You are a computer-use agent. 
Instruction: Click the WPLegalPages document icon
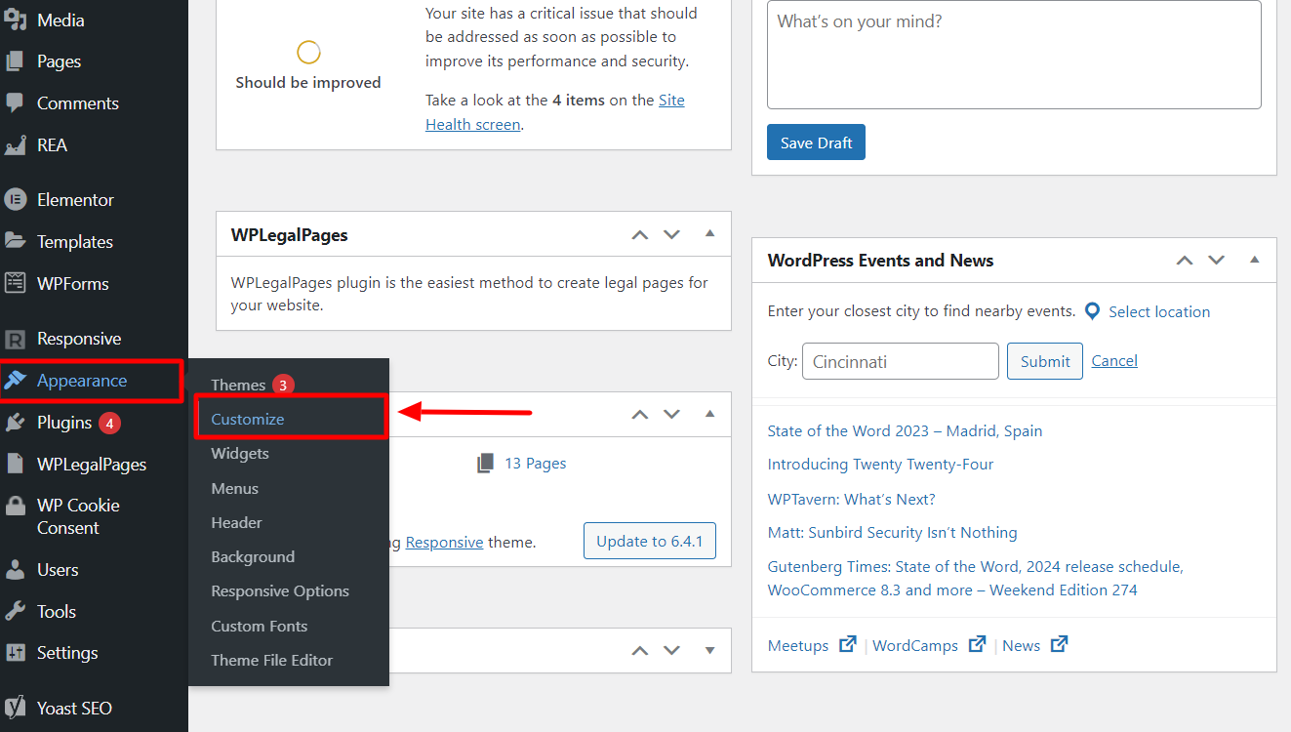click(15, 465)
